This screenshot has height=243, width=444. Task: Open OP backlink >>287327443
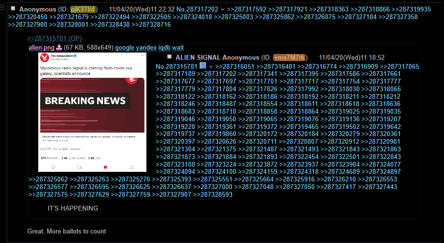tap(377, 187)
